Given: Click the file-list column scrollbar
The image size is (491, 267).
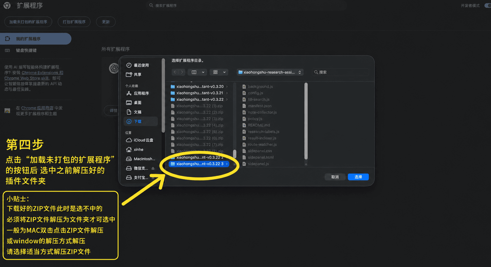Looking at the screenshot, I should click(306, 121).
